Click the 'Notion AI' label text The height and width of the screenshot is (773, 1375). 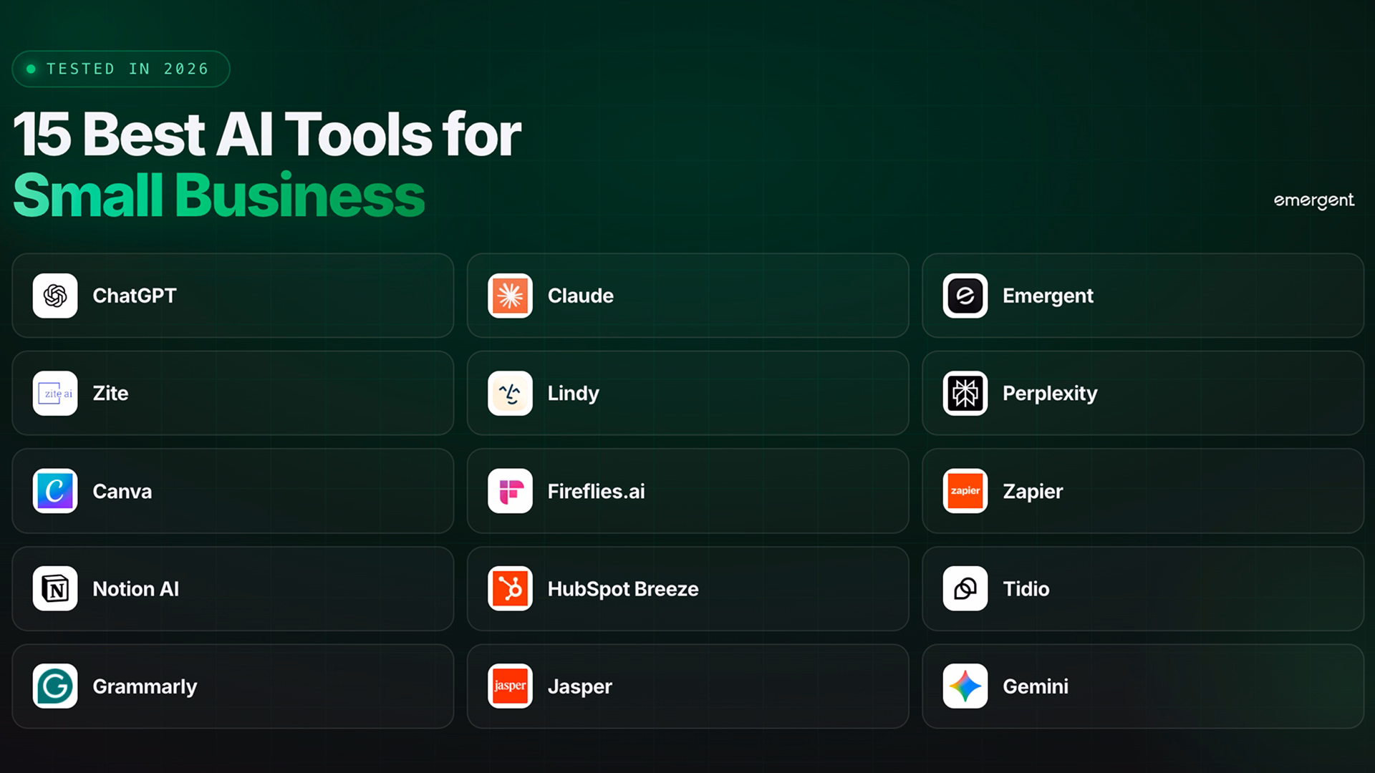click(136, 588)
